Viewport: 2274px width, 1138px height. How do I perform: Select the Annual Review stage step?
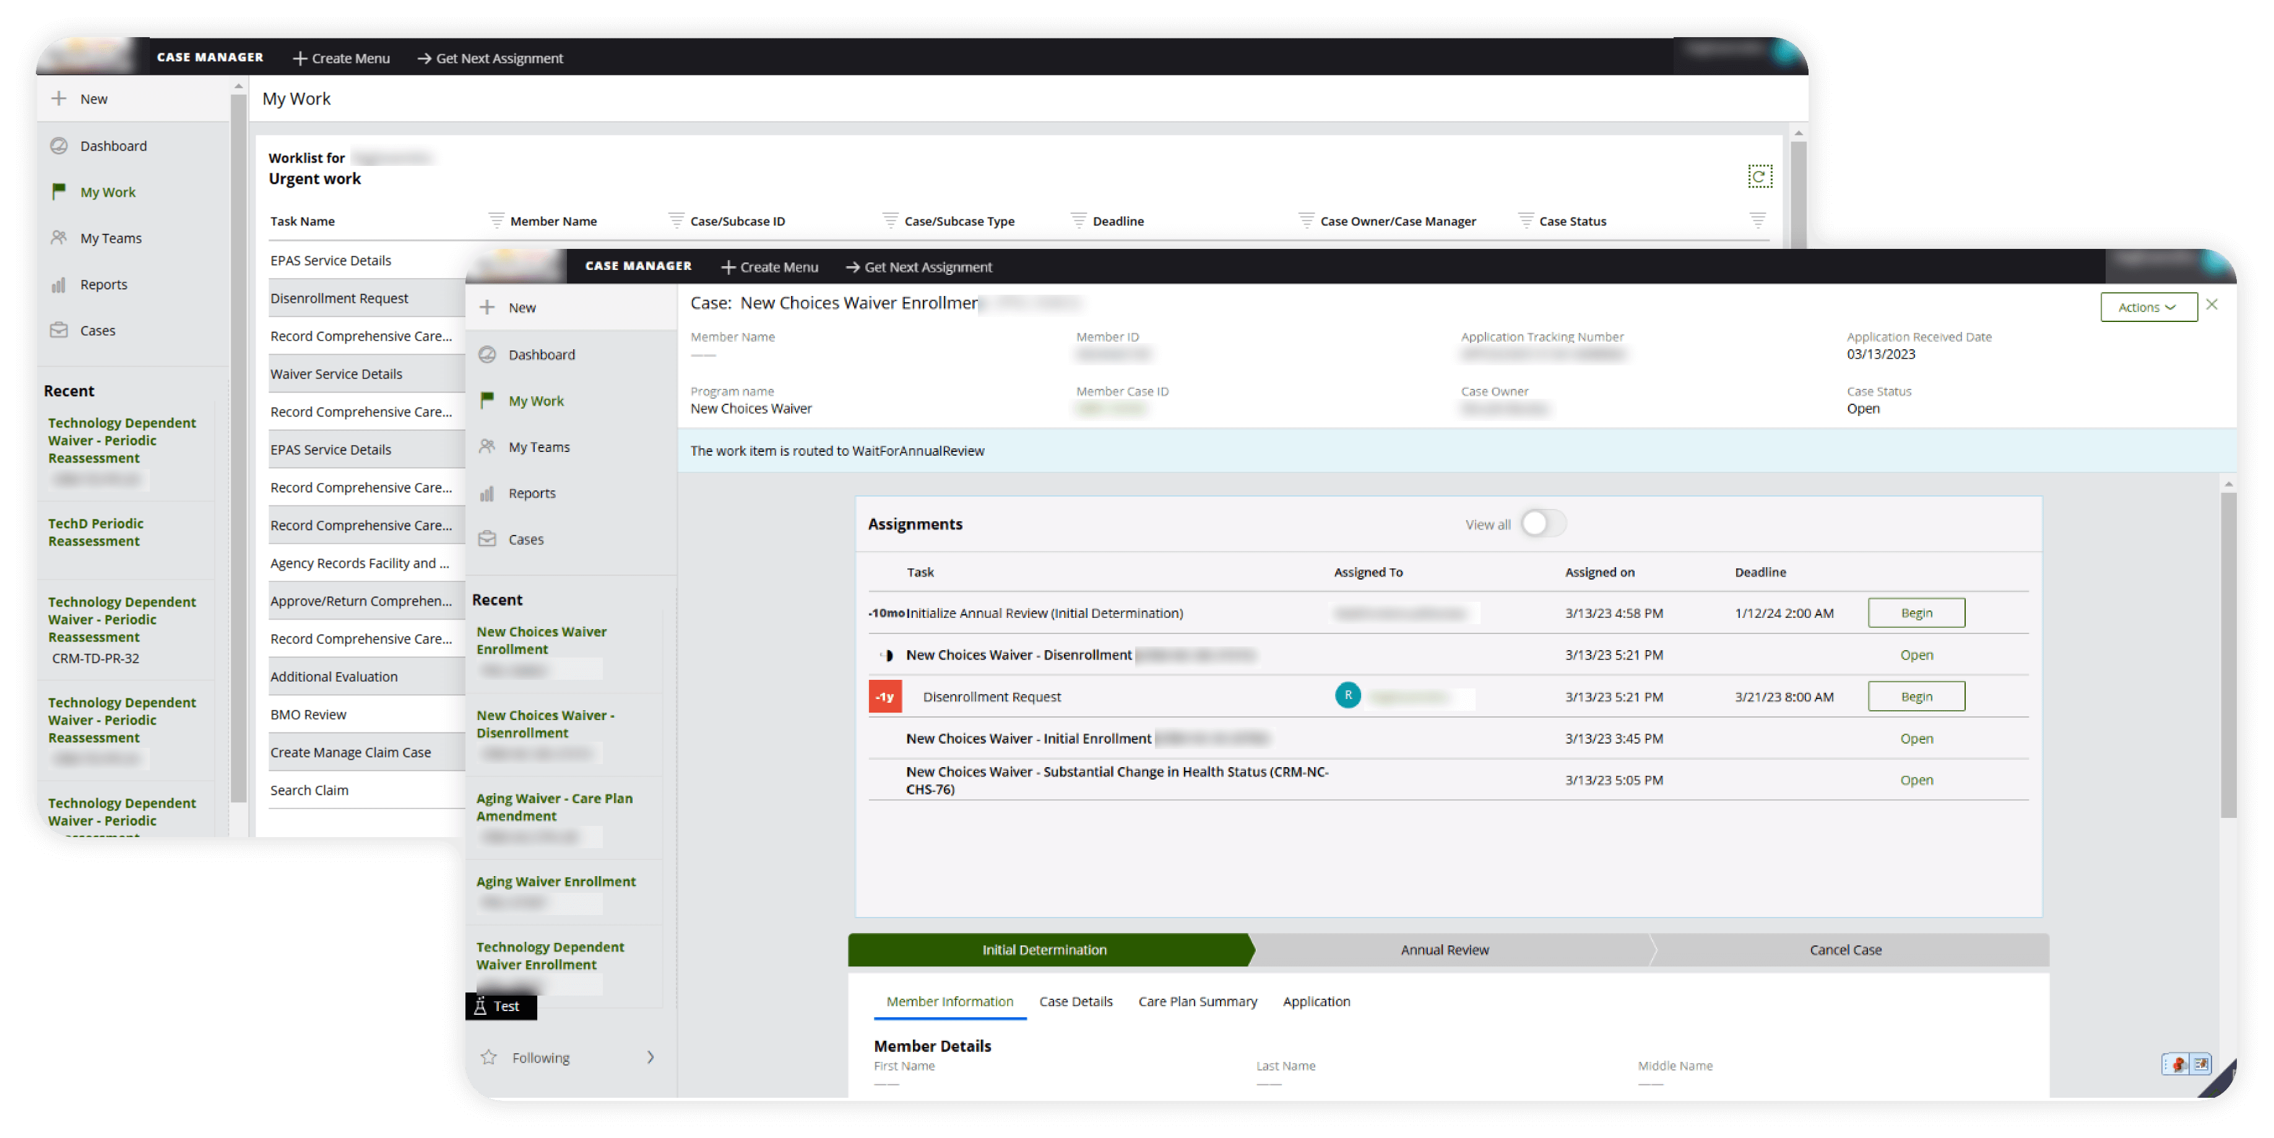pyautogui.click(x=1444, y=950)
